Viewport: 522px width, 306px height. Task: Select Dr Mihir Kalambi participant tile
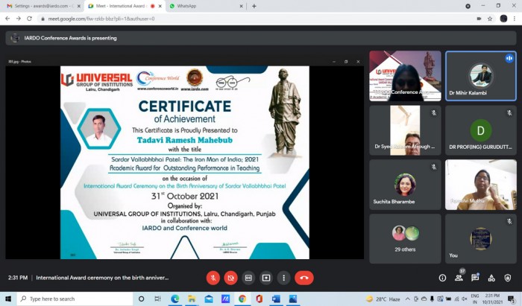[x=481, y=76]
